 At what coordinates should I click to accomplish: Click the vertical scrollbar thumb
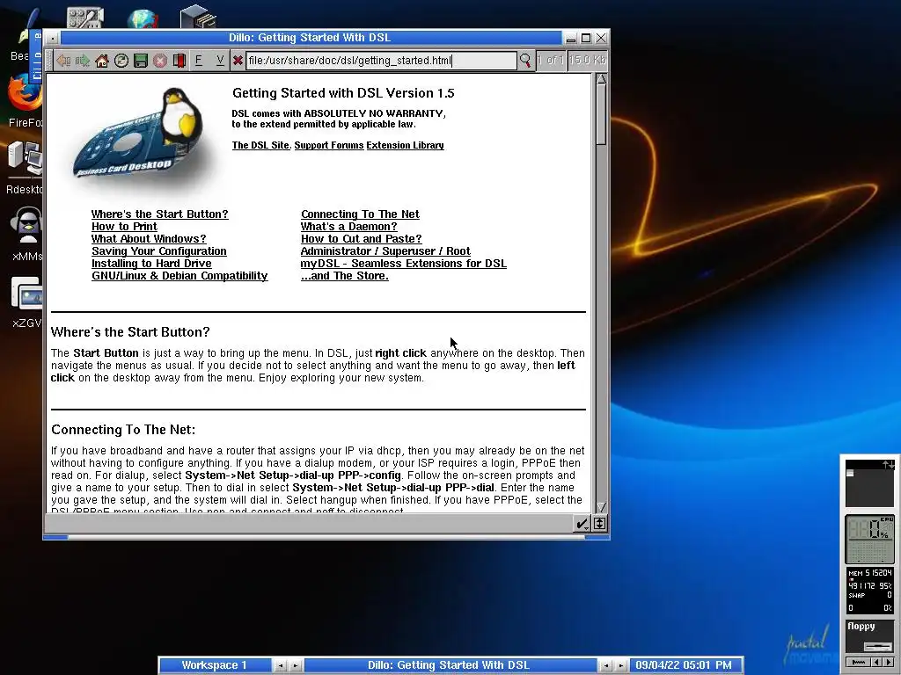click(601, 115)
